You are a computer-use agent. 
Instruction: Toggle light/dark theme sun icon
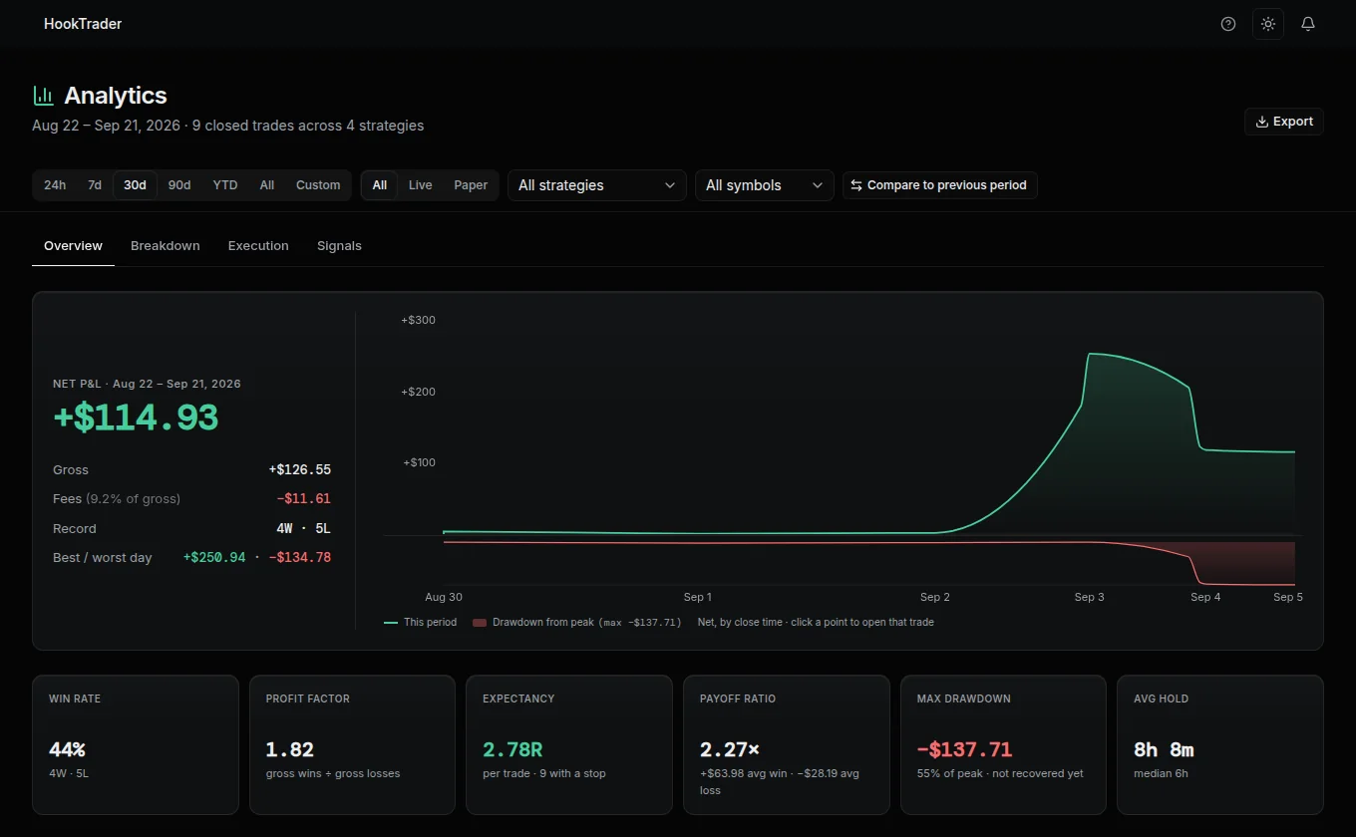tap(1268, 24)
